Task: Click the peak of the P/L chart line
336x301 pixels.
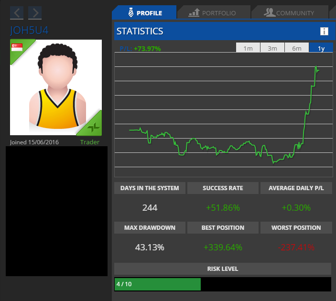Action: 316,67
